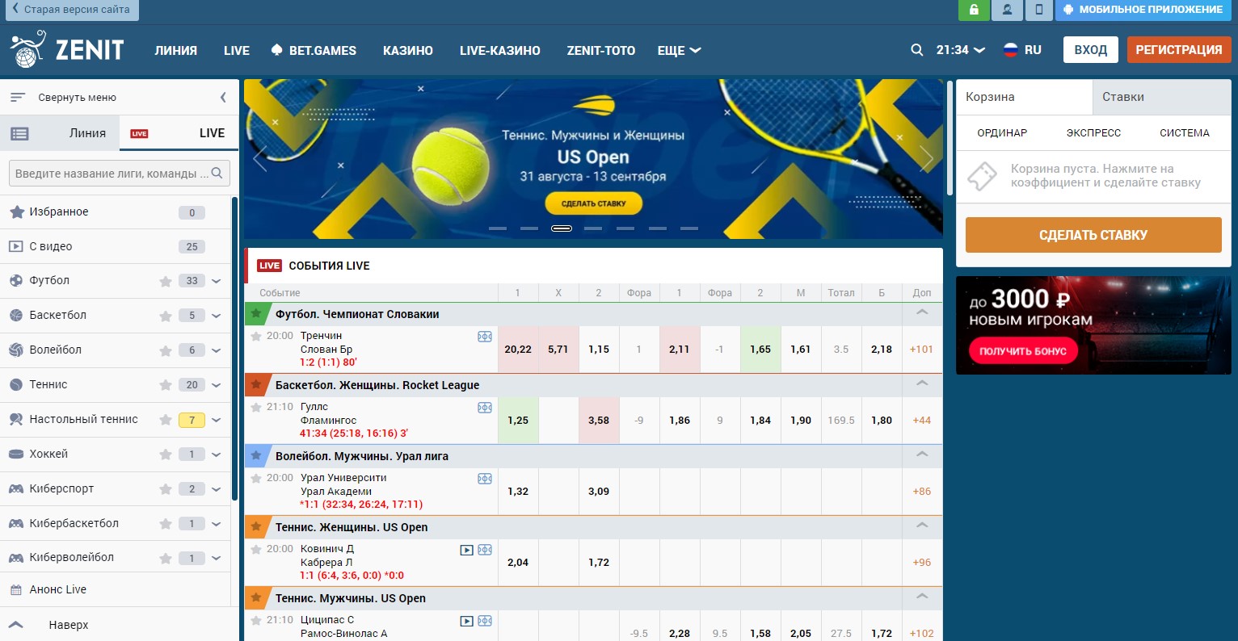Add Футбол to favorites with its star
Image resolution: width=1238 pixels, height=641 pixels.
pos(166,282)
